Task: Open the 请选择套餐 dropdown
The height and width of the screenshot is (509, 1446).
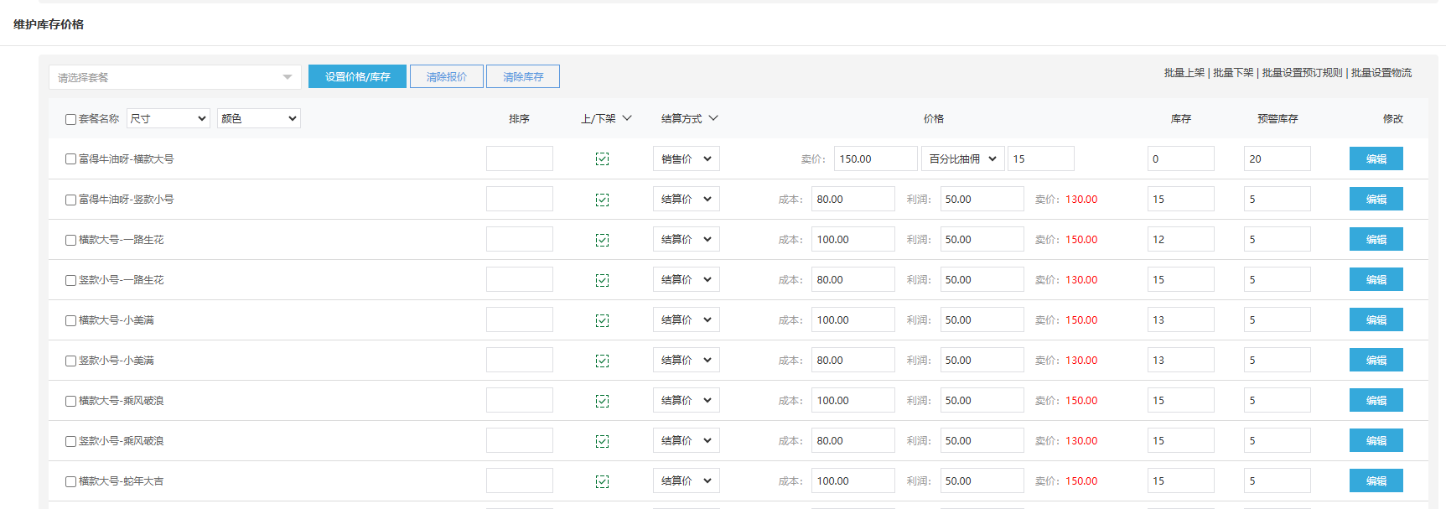Action: click(174, 77)
